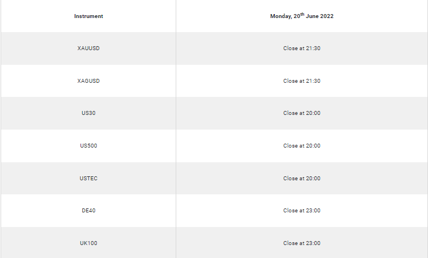Click the Instrument column header

point(88,16)
